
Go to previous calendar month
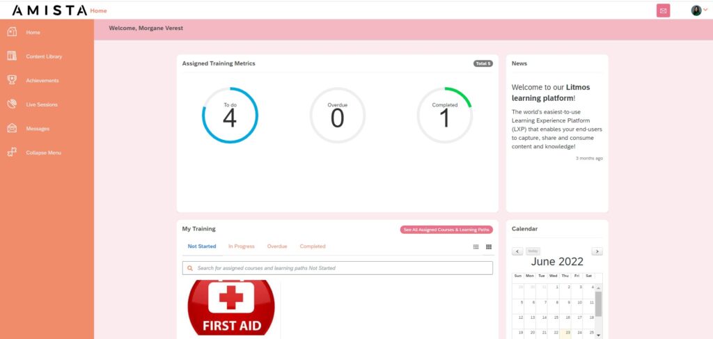point(517,251)
